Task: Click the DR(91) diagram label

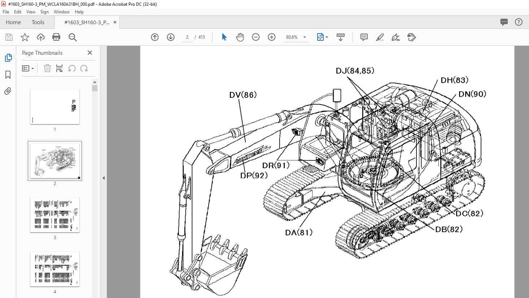Action: [x=276, y=165]
